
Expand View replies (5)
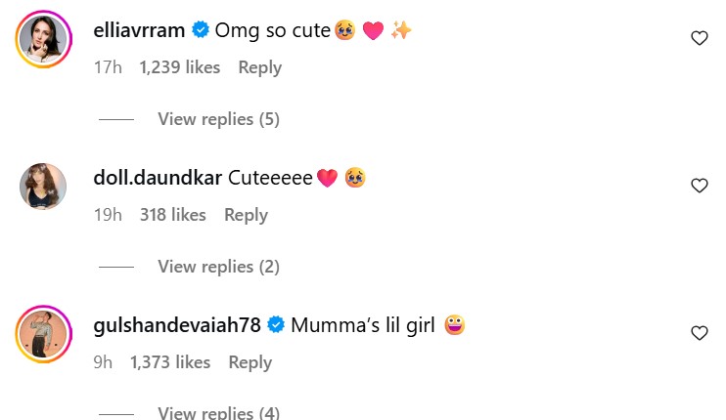click(218, 119)
